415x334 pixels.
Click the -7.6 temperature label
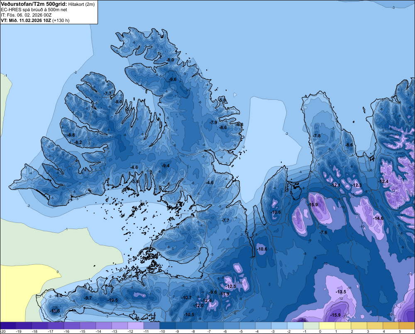point(323,232)
